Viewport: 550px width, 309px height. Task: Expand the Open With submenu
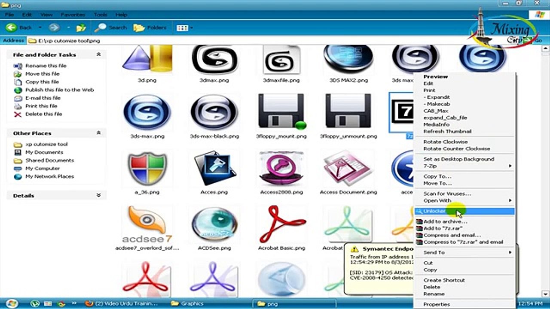click(464, 200)
